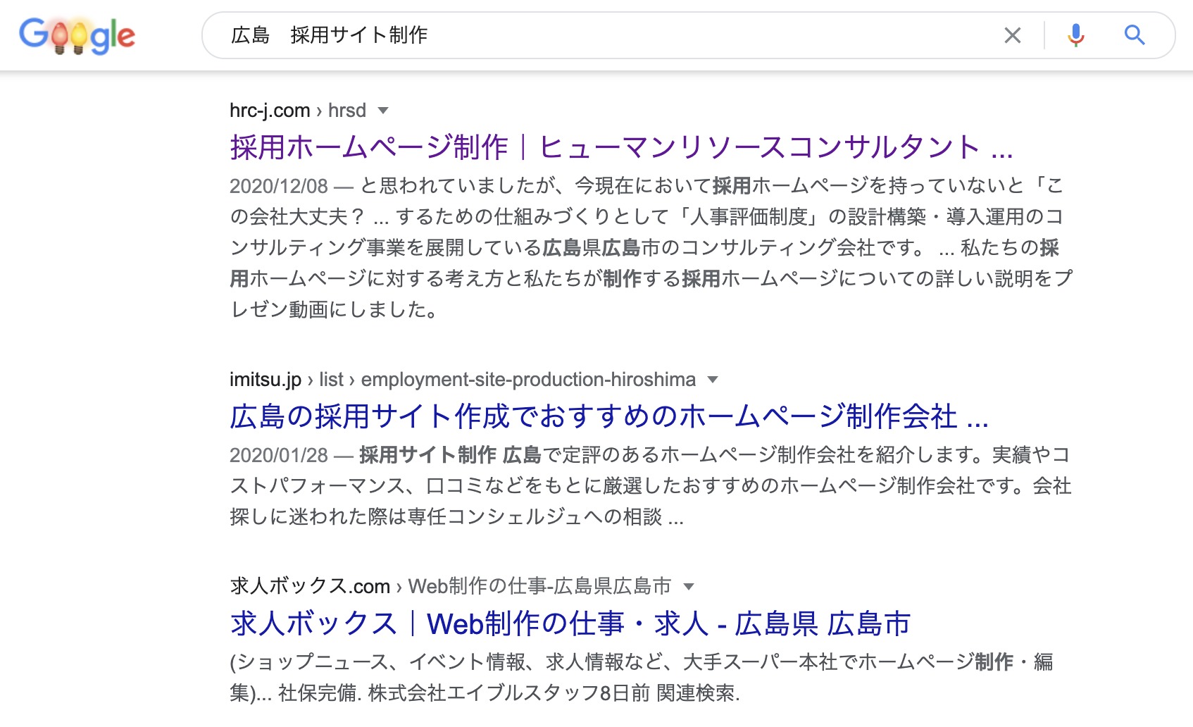Open the 採用ホームページ制作｜ヒューマンリソースコンサルタント result

(621, 147)
